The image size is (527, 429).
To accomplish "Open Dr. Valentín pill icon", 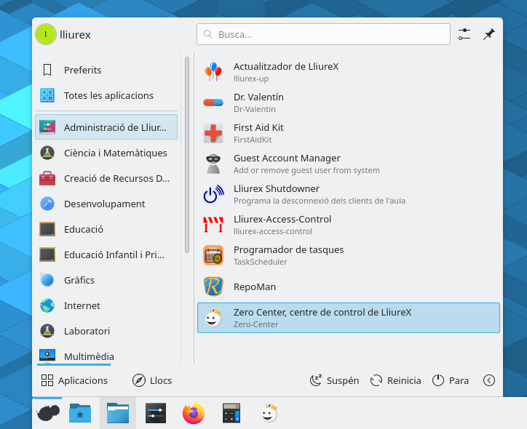I will tap(213, 103).
